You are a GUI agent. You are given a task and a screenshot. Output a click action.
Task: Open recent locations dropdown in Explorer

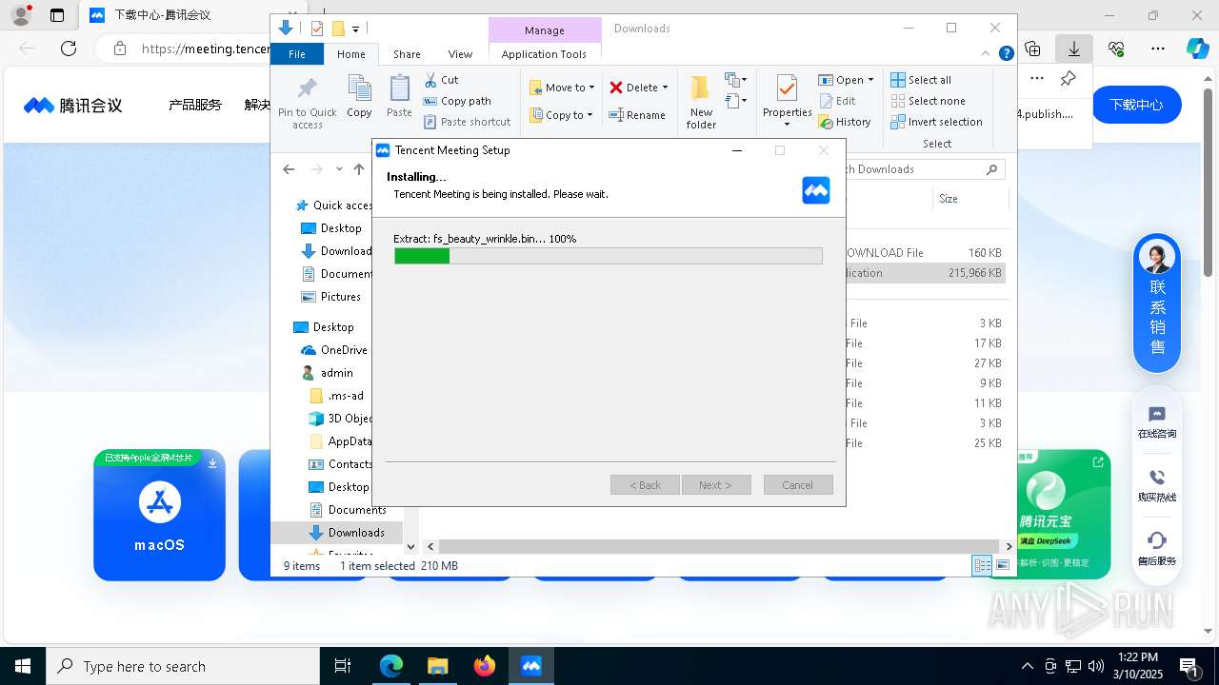pyautogui.click(x=339, y=169)
